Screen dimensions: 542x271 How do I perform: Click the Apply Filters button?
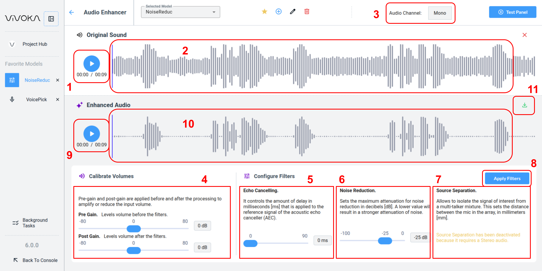pos(507,179)
